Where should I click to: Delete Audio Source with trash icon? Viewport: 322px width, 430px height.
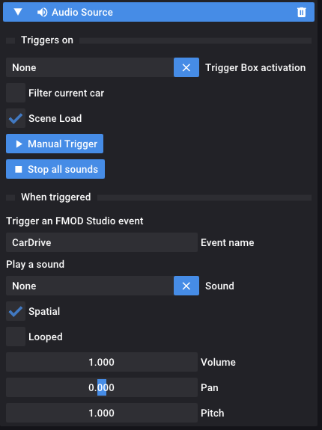(x=302, y=12)
